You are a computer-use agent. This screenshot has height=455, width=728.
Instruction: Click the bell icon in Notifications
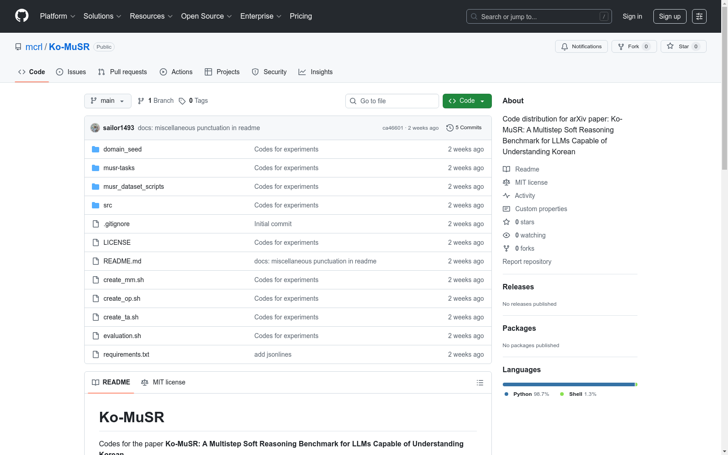565,46
